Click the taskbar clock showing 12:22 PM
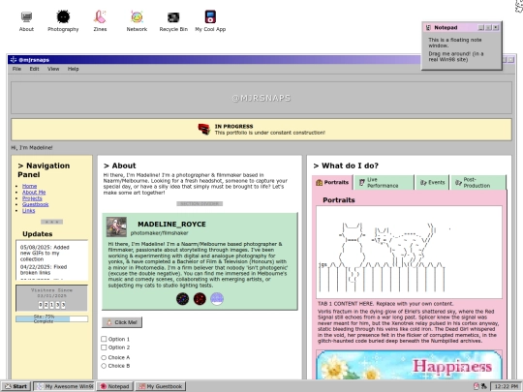 coord(507,386)
